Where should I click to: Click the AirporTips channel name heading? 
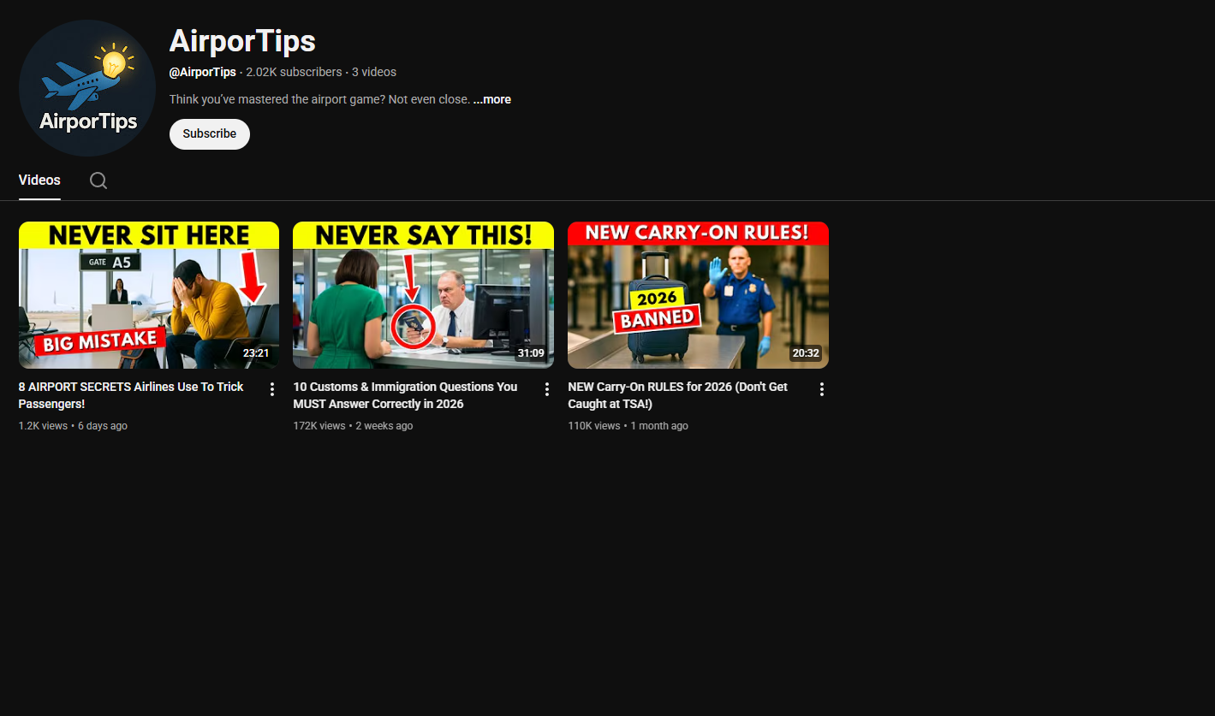[x=242, y=41]
